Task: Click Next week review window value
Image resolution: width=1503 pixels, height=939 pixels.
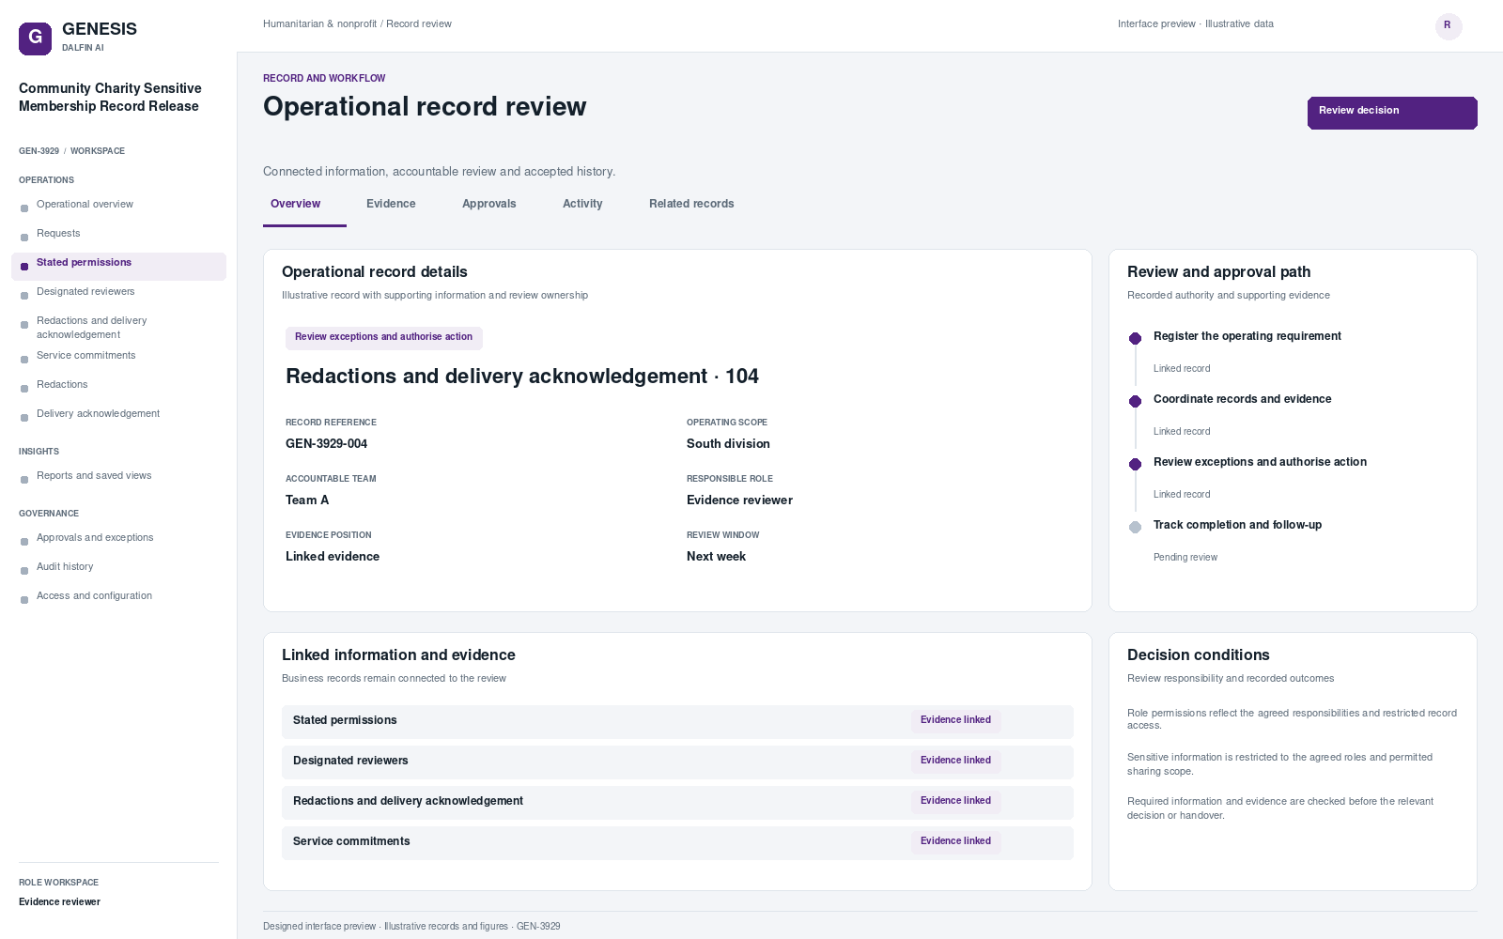Action: coord(716,557)
